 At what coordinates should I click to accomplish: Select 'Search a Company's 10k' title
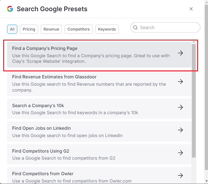click(38, 106)
